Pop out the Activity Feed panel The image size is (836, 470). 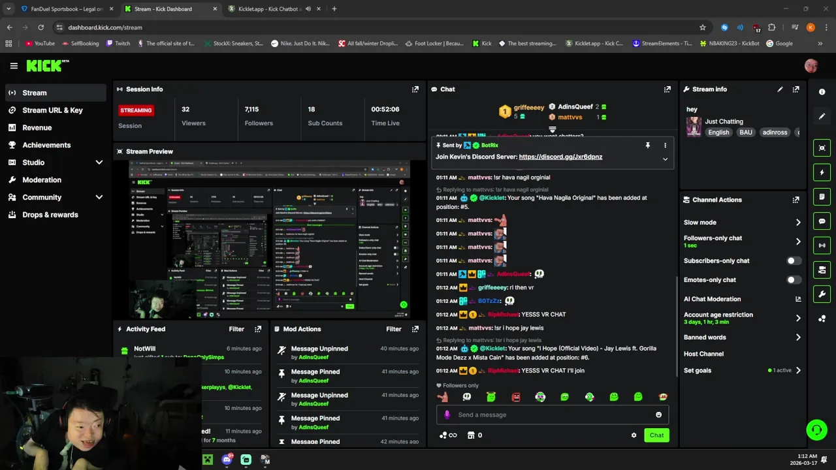258,329
